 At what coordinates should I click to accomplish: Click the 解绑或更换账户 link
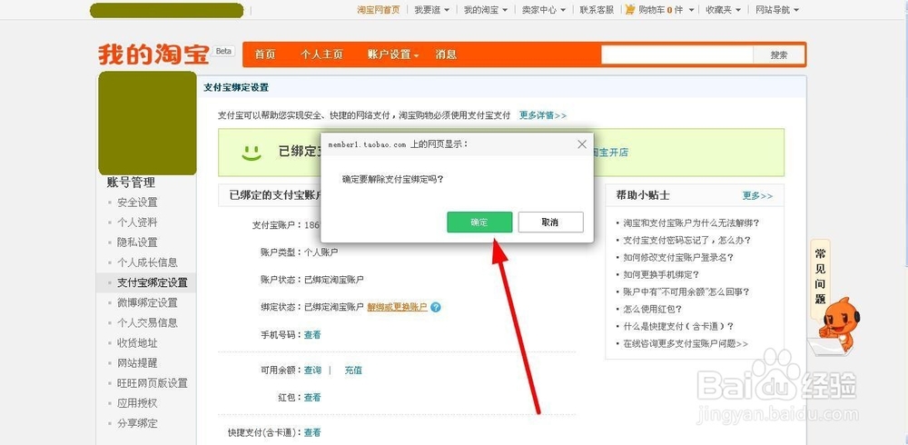pyautogui.click(x=398, y=307)
